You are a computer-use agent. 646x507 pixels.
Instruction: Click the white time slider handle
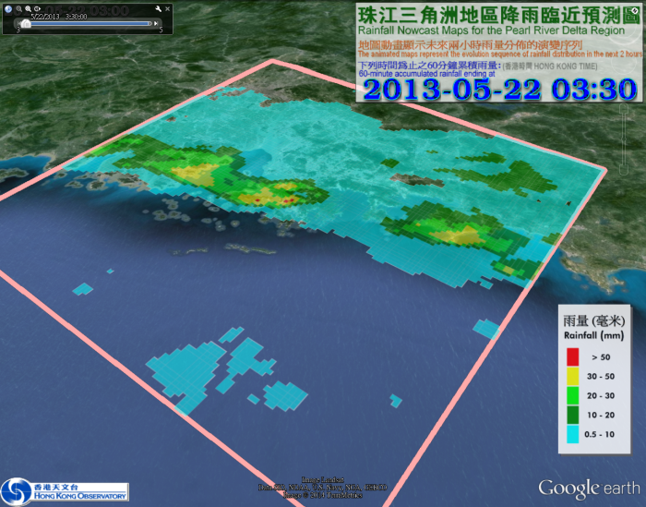click(x=26, y=24)
